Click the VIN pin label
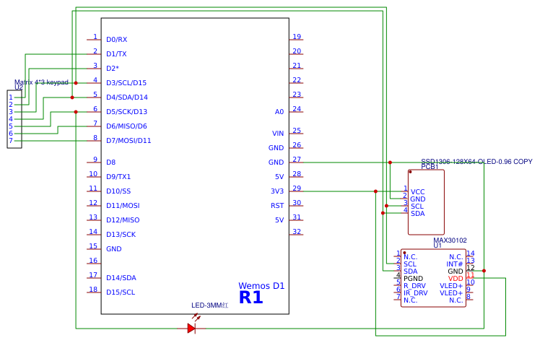 [278, 134]
